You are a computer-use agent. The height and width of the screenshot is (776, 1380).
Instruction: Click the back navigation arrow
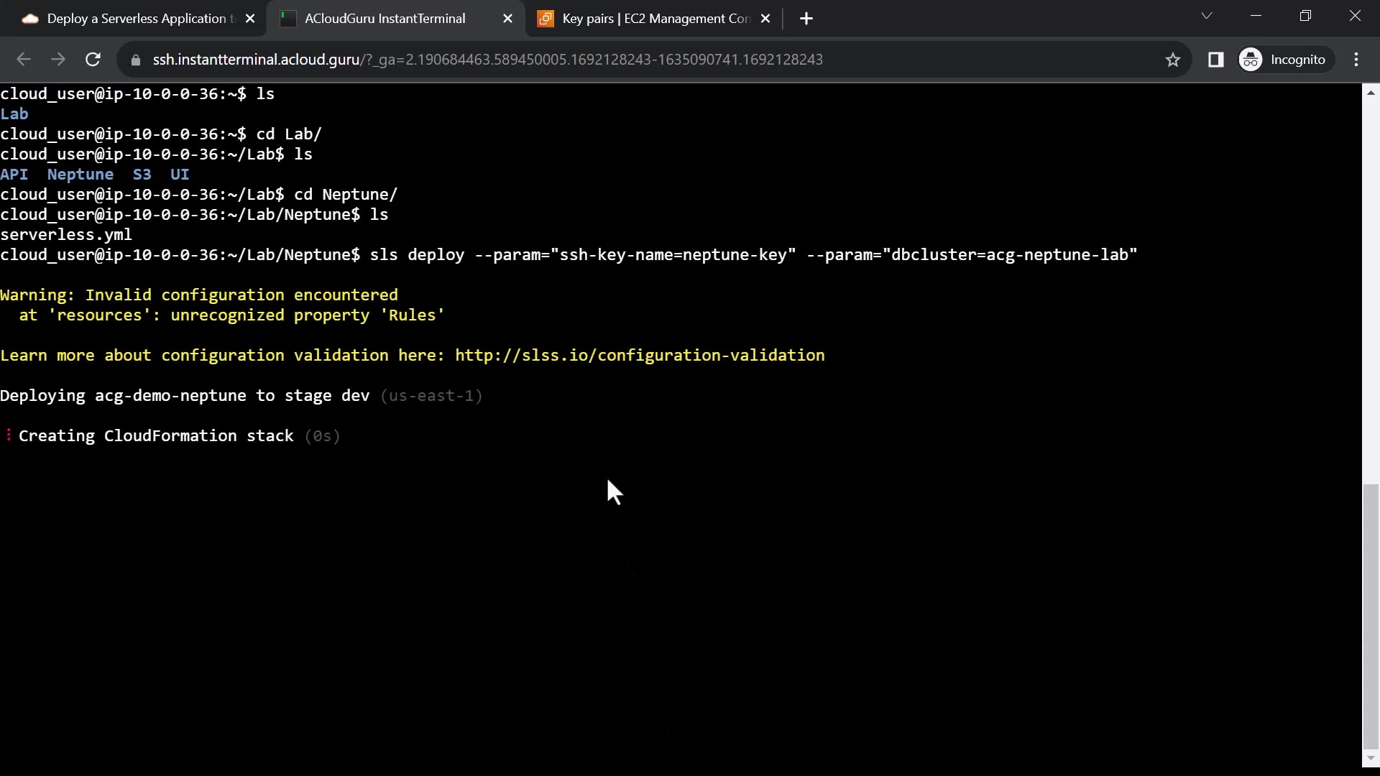pyautogui.click(x=24, y=60)
